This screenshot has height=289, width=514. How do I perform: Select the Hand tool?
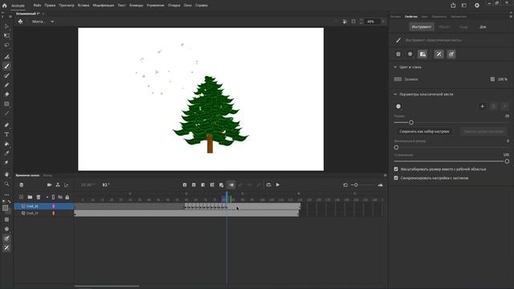pyautogui.click(x=6, y=174)
